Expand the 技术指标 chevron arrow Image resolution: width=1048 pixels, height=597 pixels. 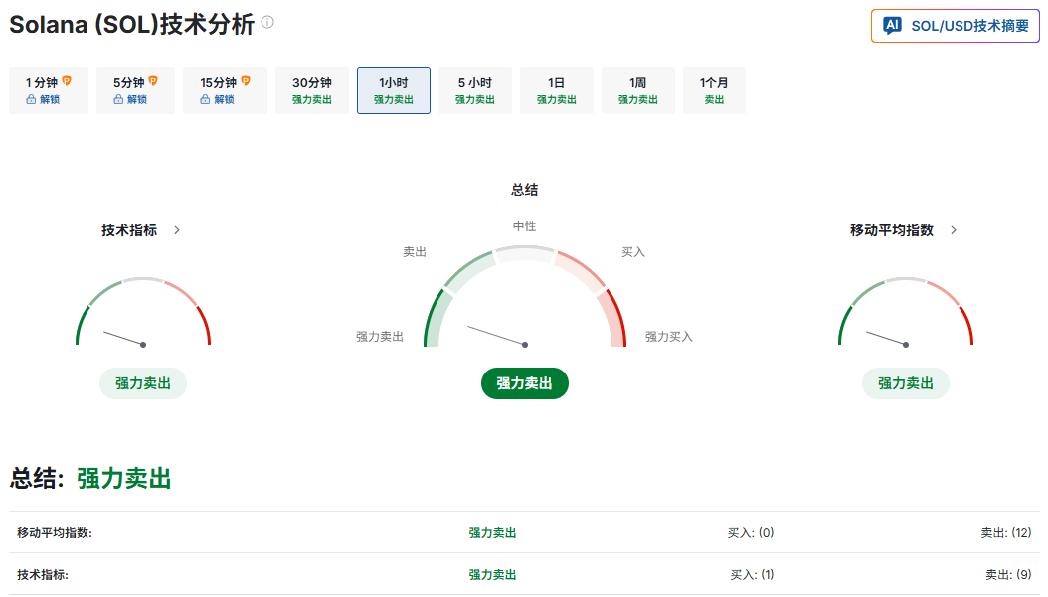pyautogui.click(x=177, y=230)
